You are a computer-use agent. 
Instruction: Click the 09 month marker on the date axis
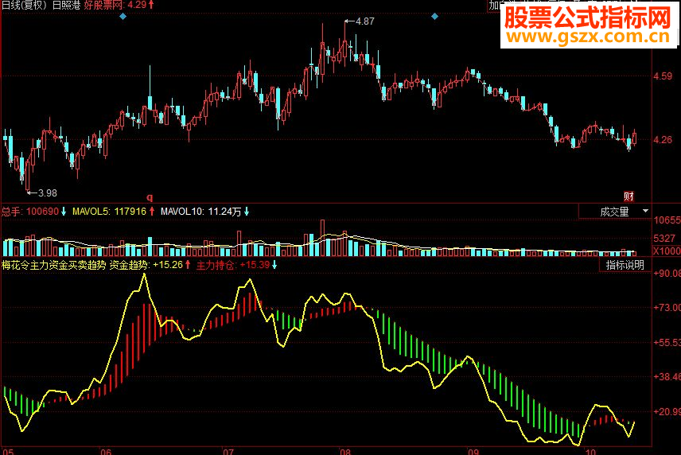[473, 452]
